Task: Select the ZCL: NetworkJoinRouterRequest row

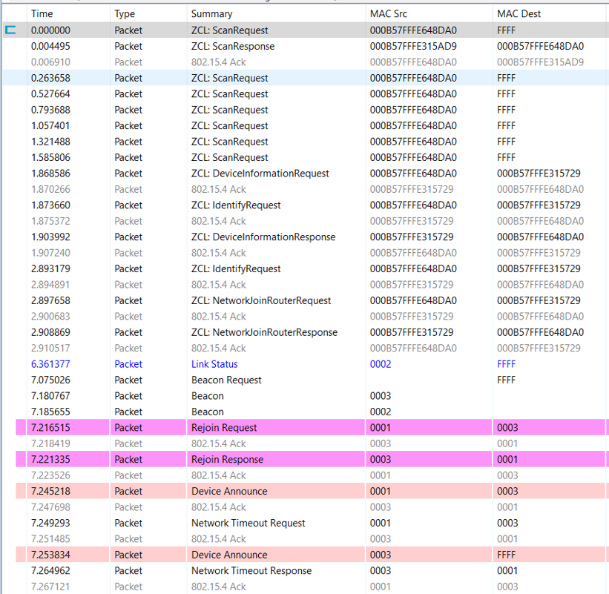Action: tap(260, 300)
